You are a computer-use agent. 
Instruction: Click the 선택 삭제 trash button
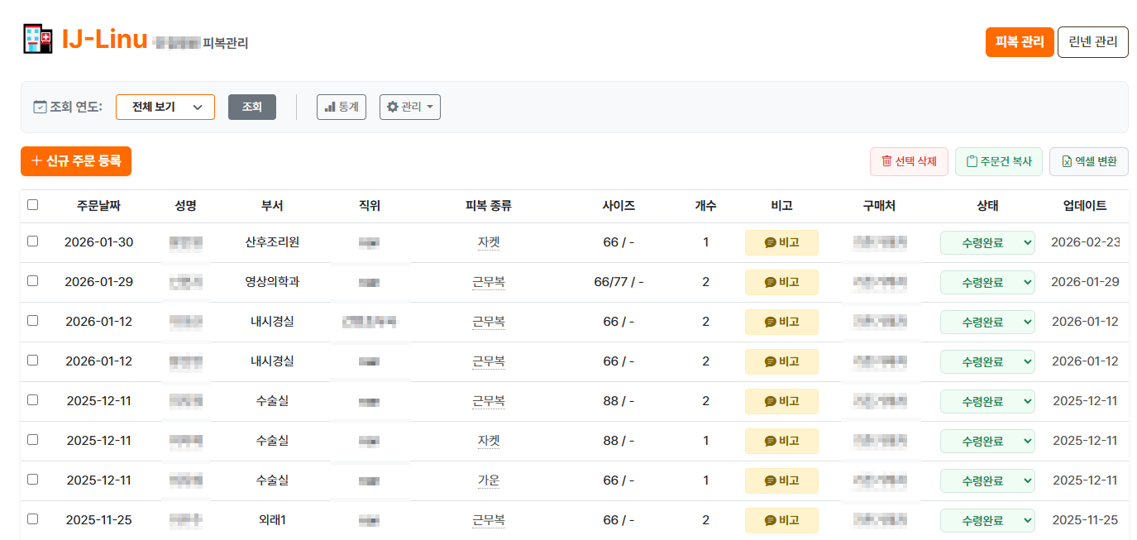tap(909, 161)
